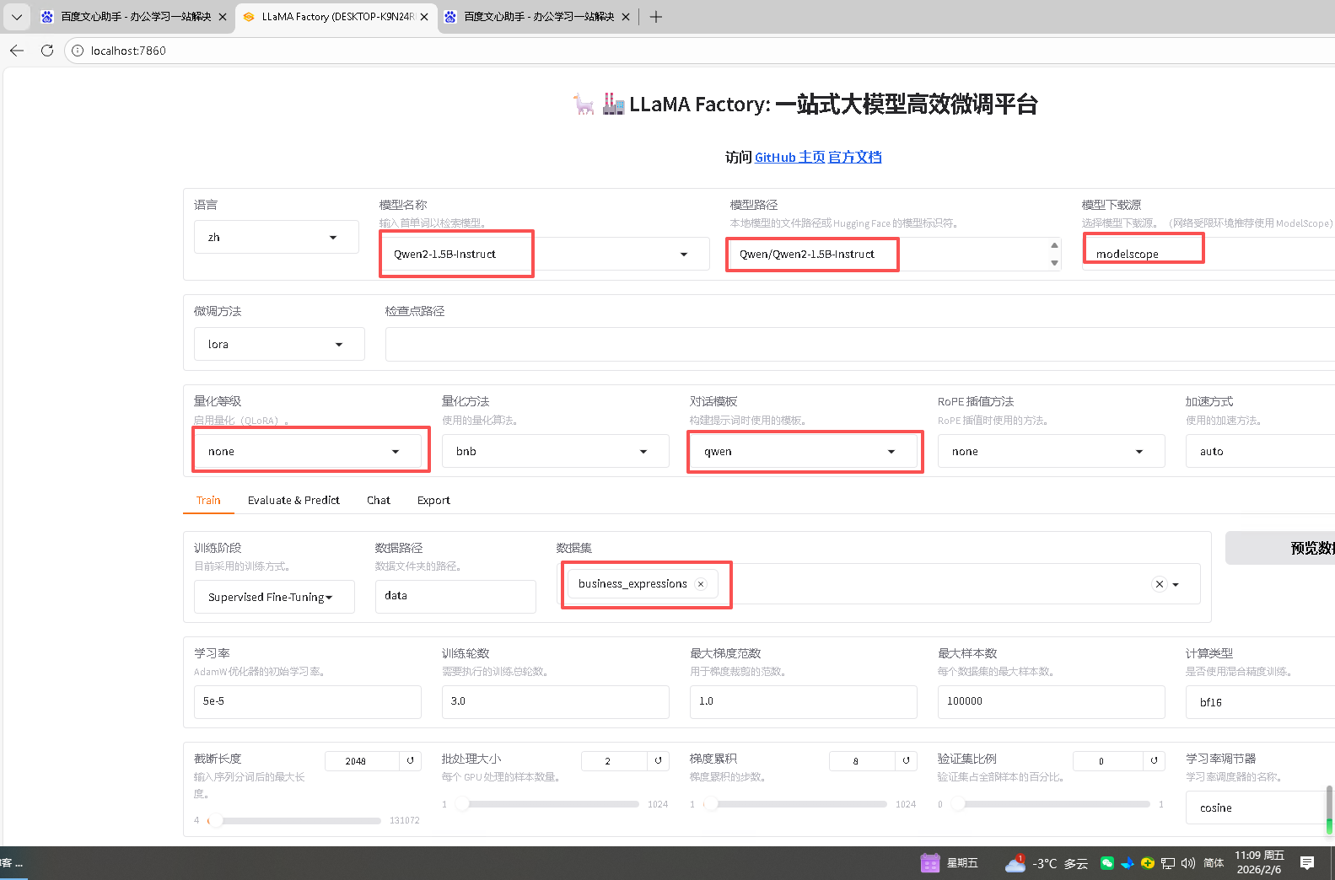This screenshot has width=1335, height=880.
Task: Open the 官方文档 link
Action: click(x=855, y=158)
